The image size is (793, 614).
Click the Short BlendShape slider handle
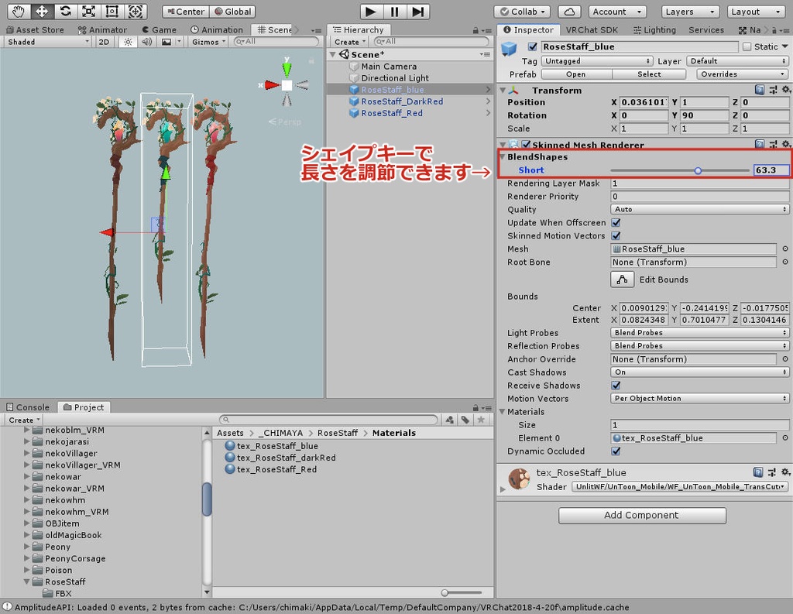coord(698,170)
